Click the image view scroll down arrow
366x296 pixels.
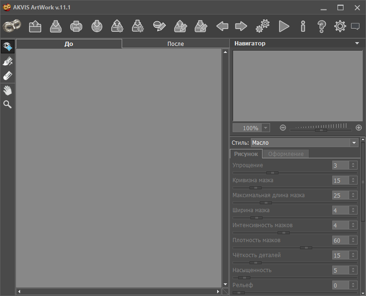(x=225, y=284)
